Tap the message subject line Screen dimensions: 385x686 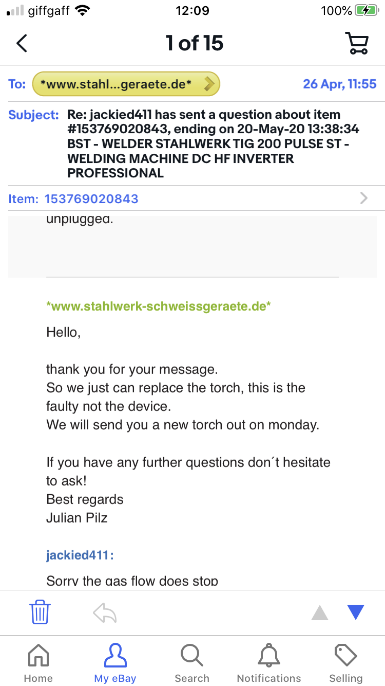click(x=213, y=143)
